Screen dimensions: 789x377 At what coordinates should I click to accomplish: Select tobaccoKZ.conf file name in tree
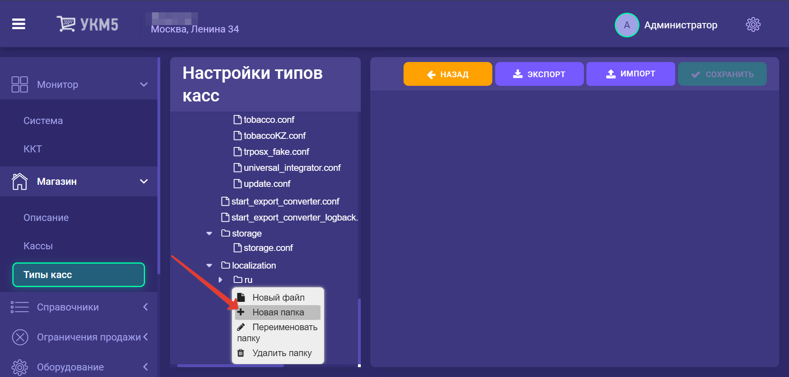(x=275, y=136)
